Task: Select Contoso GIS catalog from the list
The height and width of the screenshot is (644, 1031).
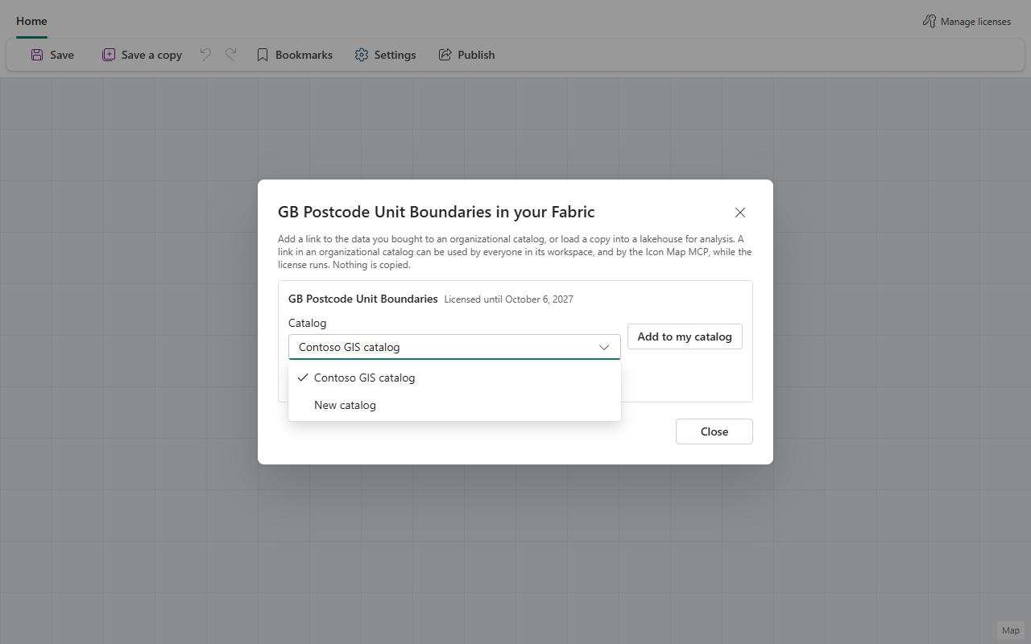Action: pyautogui.click(x=454, y=378)
